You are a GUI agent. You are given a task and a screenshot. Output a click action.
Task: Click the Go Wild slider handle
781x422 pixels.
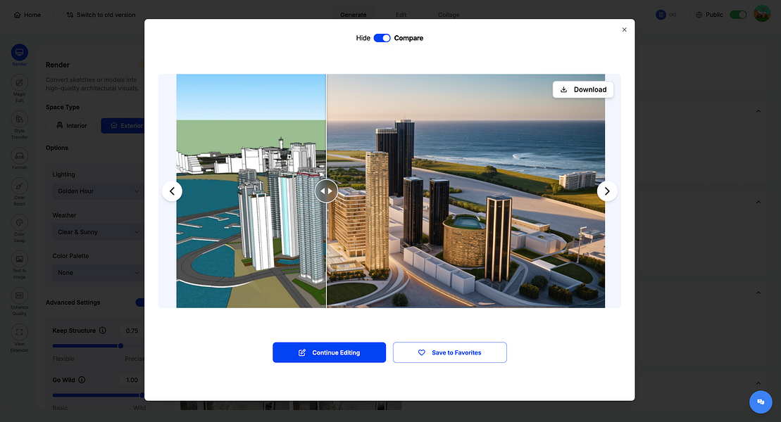142,395
